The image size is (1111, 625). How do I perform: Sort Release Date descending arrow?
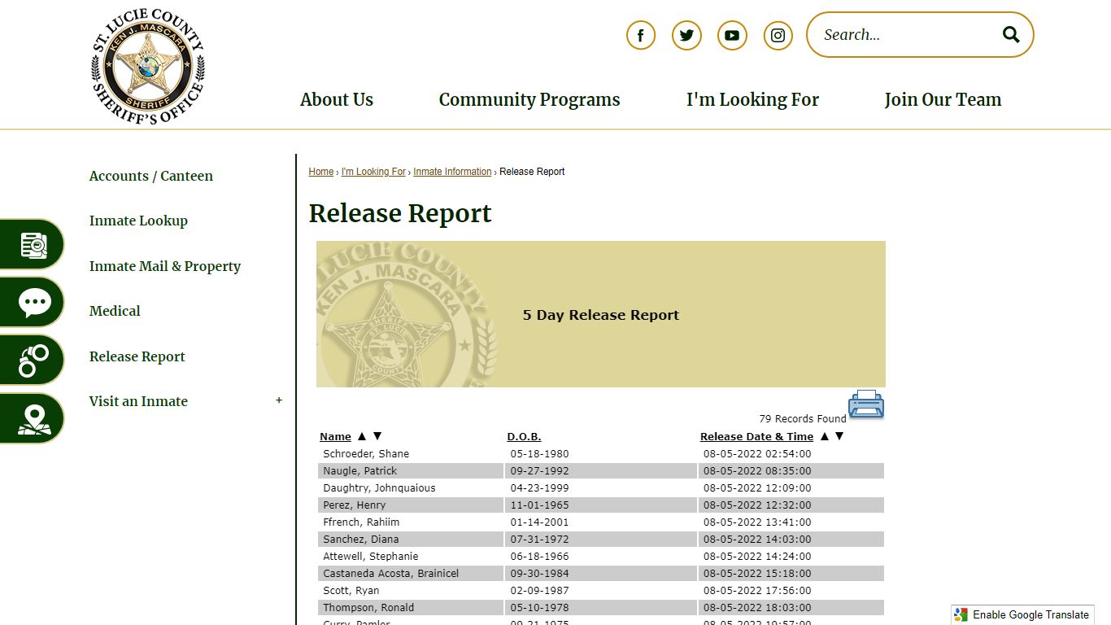pyautogui.click(x=839, y=436)
